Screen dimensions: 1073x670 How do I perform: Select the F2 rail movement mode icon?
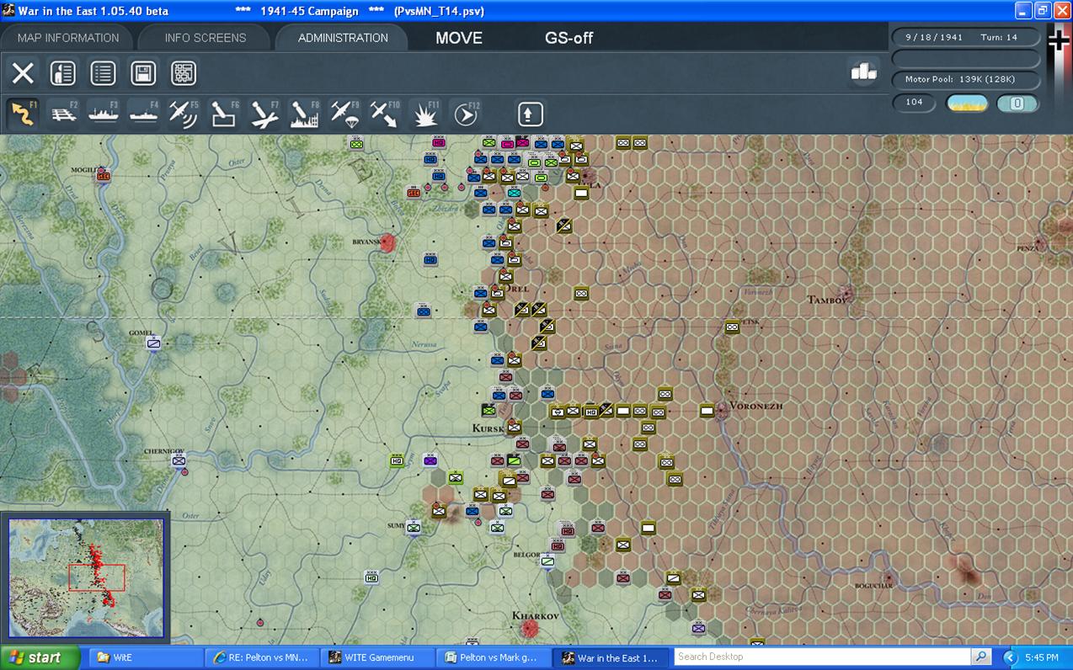coord(64,114)
